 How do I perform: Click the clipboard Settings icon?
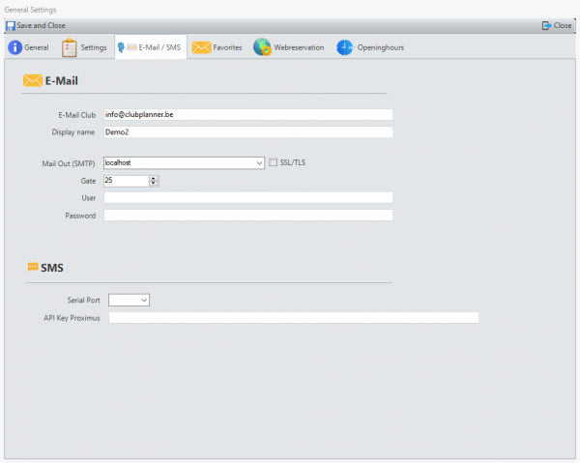click(70, 47)
